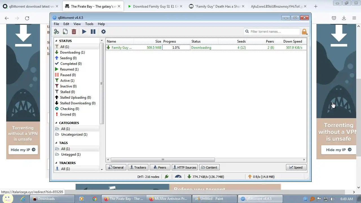Image resolution: width=361 pixels, height=203 pixels.
Task: Click the Add Torrent Link toolbar icon
Action: tap(56, 32)
